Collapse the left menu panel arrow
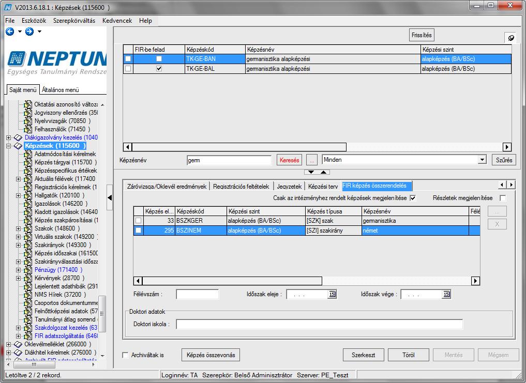The width and height of the screenshot is (526, 383). (110, 197)
